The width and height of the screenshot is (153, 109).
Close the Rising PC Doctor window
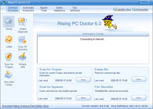[x=149, y=2]
